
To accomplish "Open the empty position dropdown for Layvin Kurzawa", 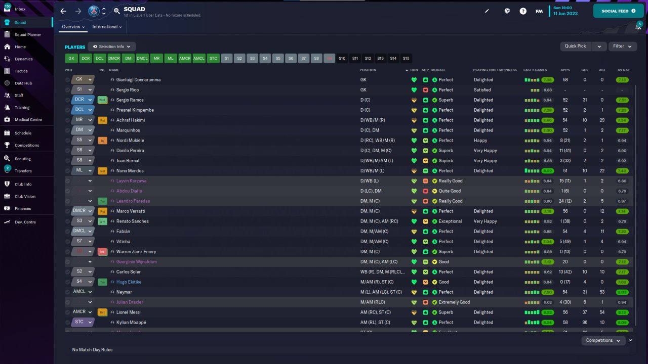I will tap(83, 181).
